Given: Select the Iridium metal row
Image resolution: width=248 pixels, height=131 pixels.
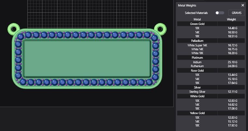Looking at the screenshot, I should click(x=211, y=62).
